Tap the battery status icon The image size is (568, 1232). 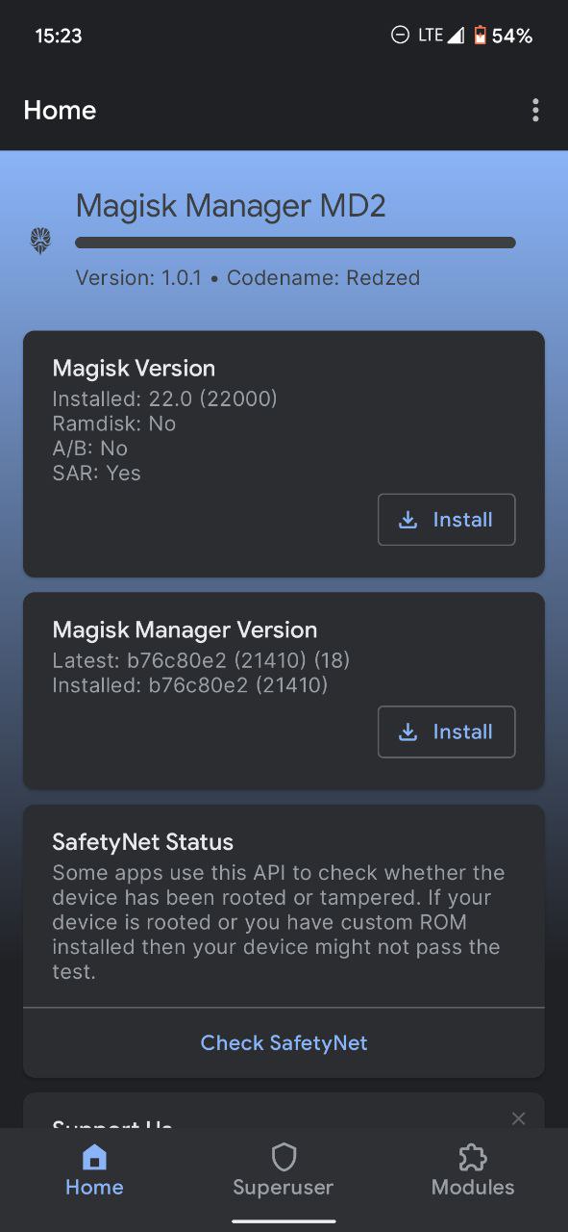click(480, 36)
